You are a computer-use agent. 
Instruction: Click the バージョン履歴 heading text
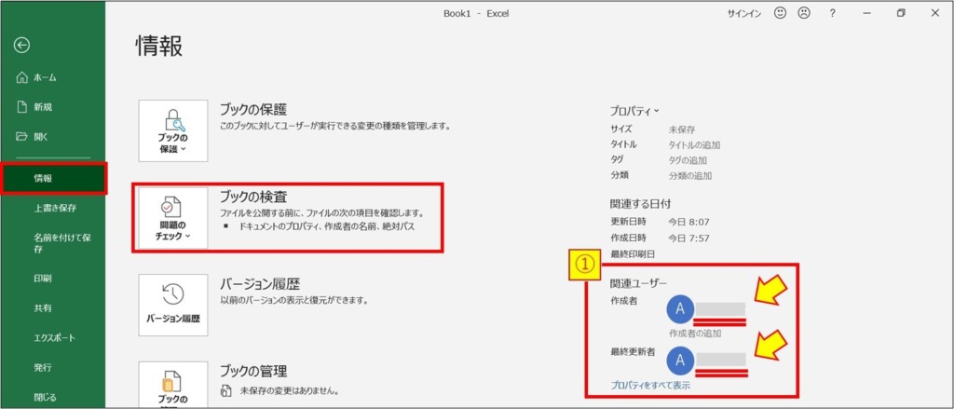[x=260, y=284]
